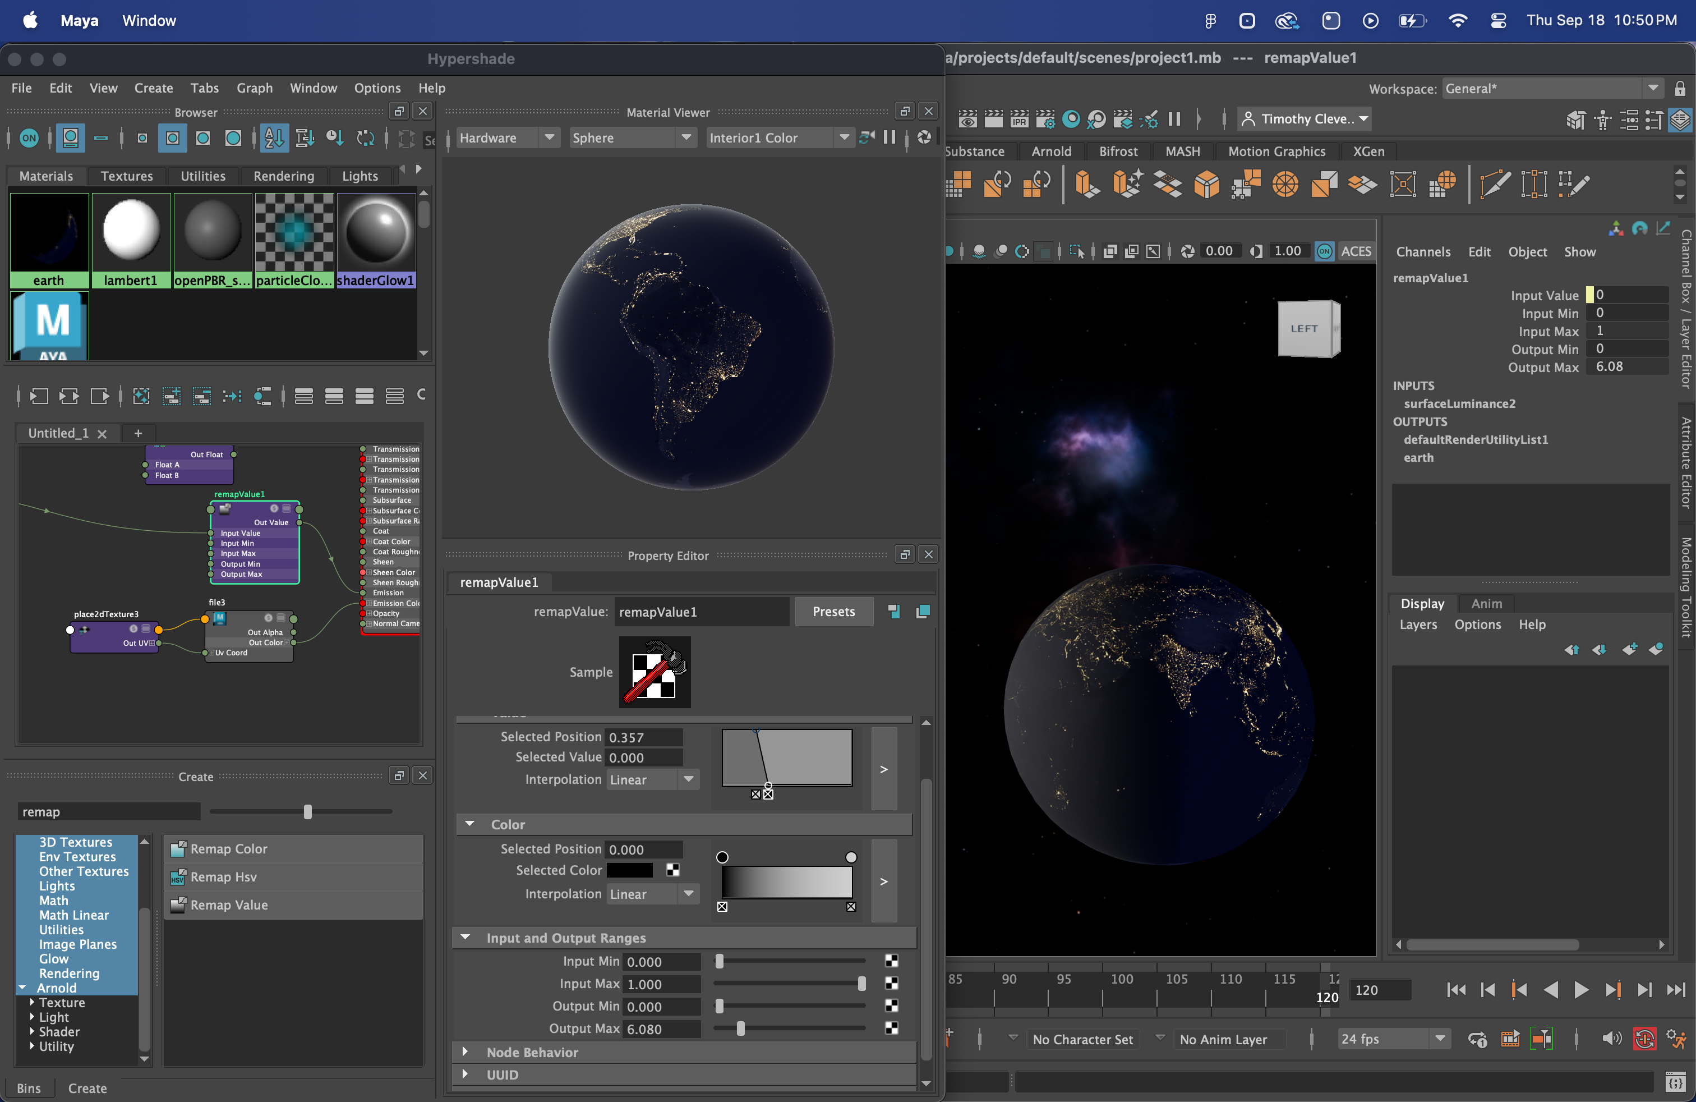Click the IPR render clapperboard icon
Viewport: 1696px width, 1102px height.
(x=1019, y=119)
